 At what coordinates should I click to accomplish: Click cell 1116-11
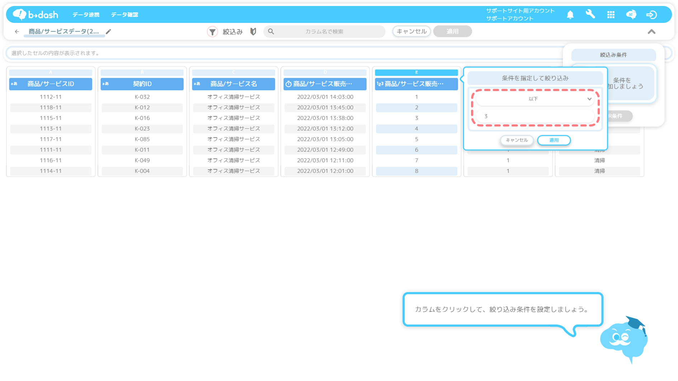51,160
